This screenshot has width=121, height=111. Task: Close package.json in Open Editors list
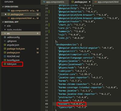(x=6, y=15)
